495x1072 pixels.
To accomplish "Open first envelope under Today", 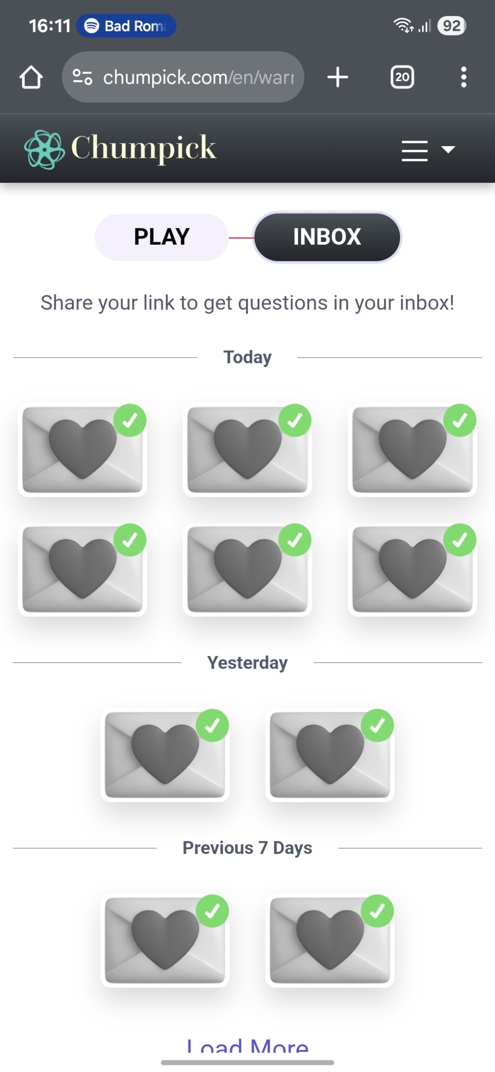I will tap(83, 450).
